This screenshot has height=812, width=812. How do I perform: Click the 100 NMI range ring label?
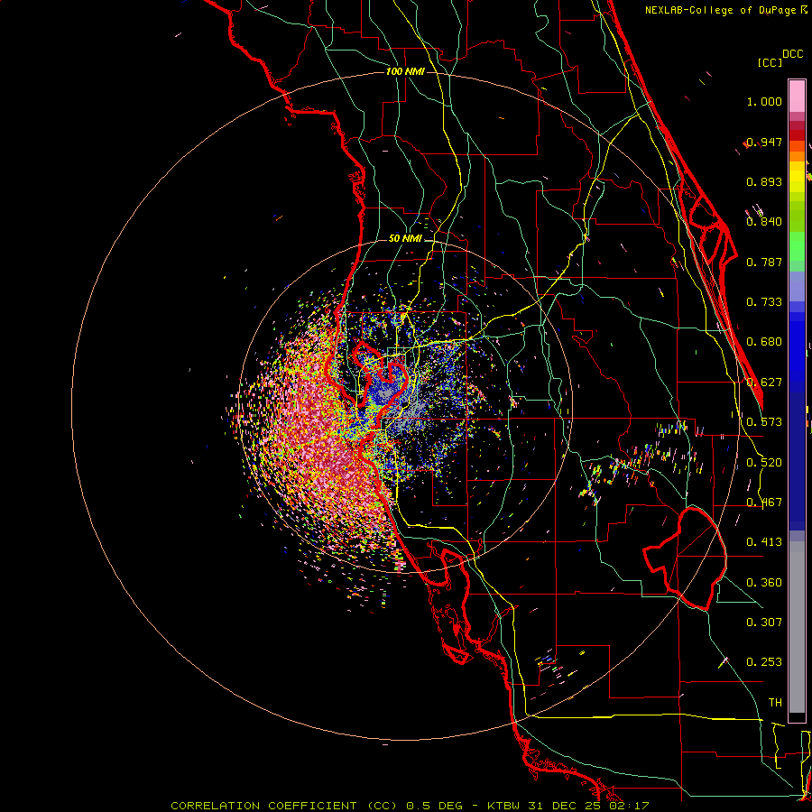pyautogui.click(x=405, y=71)
